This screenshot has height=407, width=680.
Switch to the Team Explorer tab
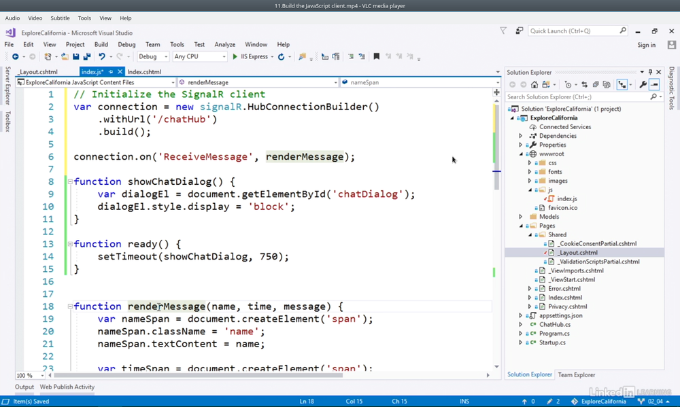coord(577,375)
